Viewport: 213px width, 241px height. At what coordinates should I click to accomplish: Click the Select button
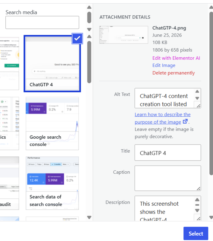196,233
